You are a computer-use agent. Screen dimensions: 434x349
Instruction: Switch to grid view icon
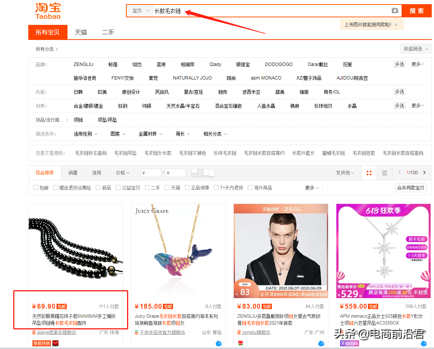click(x=369, y=173)
